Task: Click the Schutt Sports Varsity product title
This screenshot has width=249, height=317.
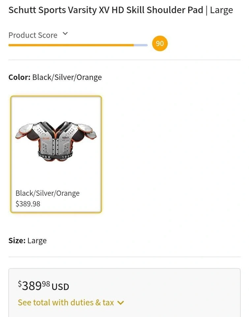Action: [x=106, y=10]
